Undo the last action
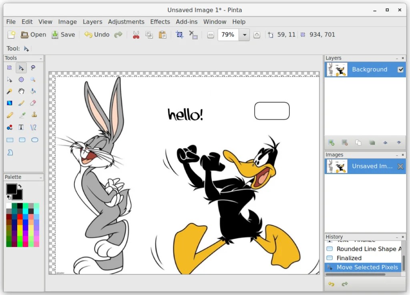The height and width of the screenshot is (295, 410). (96, 34)
